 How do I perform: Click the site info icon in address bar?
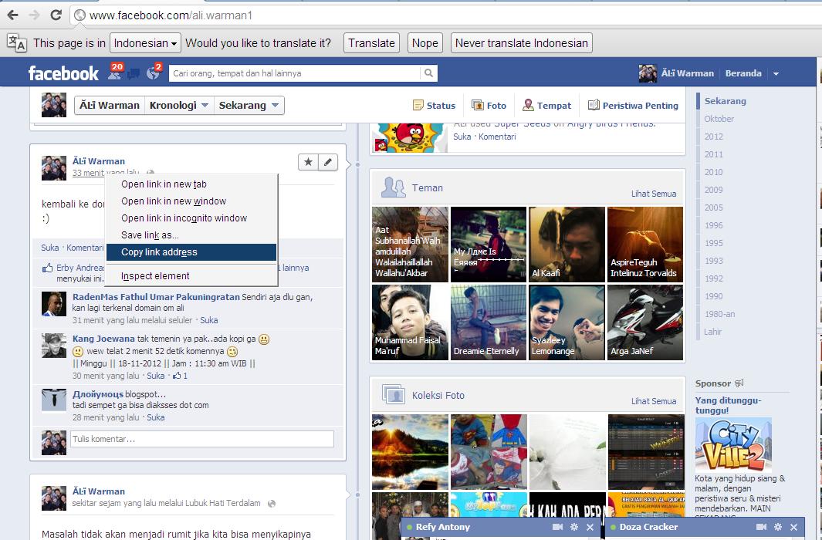(79, 15)
